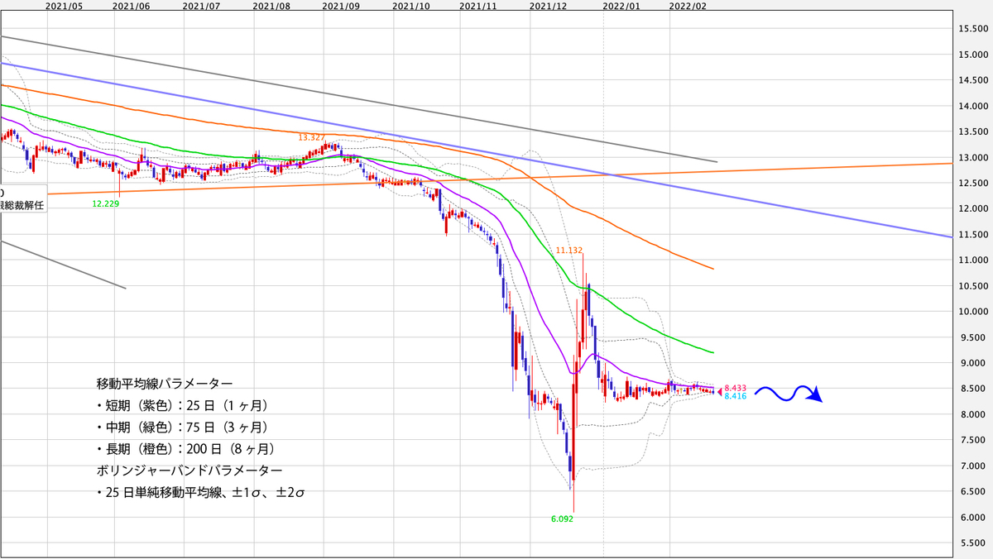Select the 2021/07 date label
993x559 pixels.
pyautogui.click(x=202, y=6)
